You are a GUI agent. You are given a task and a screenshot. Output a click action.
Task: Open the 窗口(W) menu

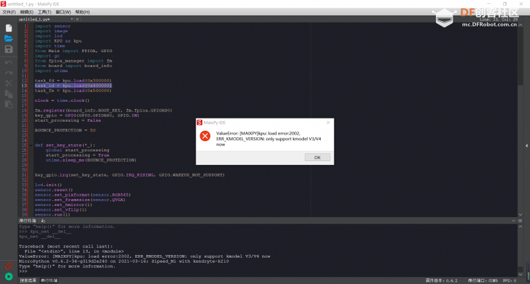(63, 12)
